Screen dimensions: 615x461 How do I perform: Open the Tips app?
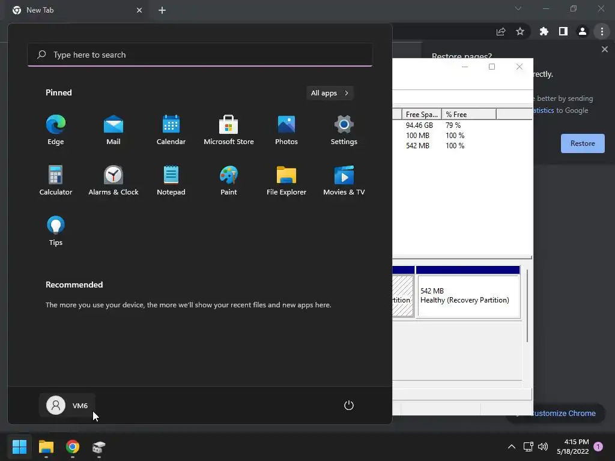coord(56,231)
